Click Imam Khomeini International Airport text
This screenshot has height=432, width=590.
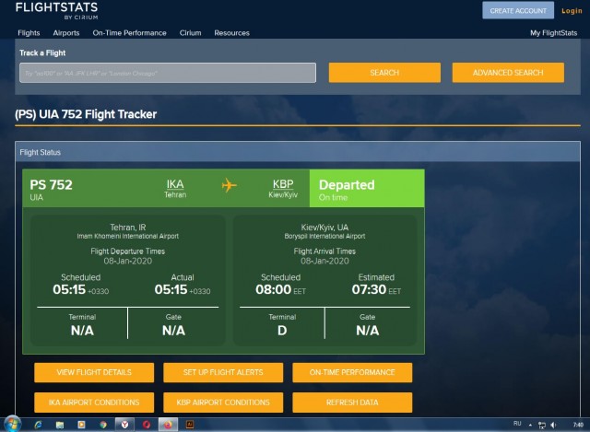[x=128, y=236]
